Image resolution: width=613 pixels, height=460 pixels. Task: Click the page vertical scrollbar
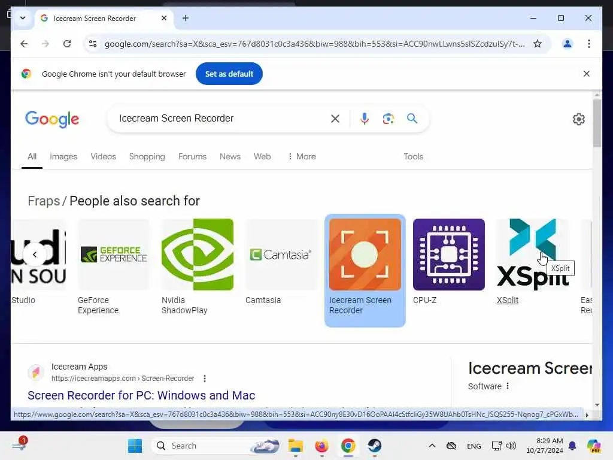point(597,123)
